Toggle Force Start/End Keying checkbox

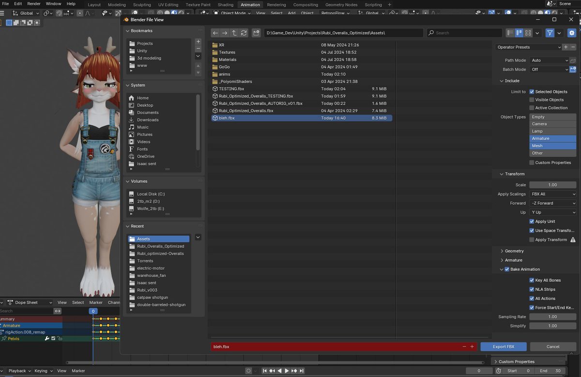coord(532,308)
